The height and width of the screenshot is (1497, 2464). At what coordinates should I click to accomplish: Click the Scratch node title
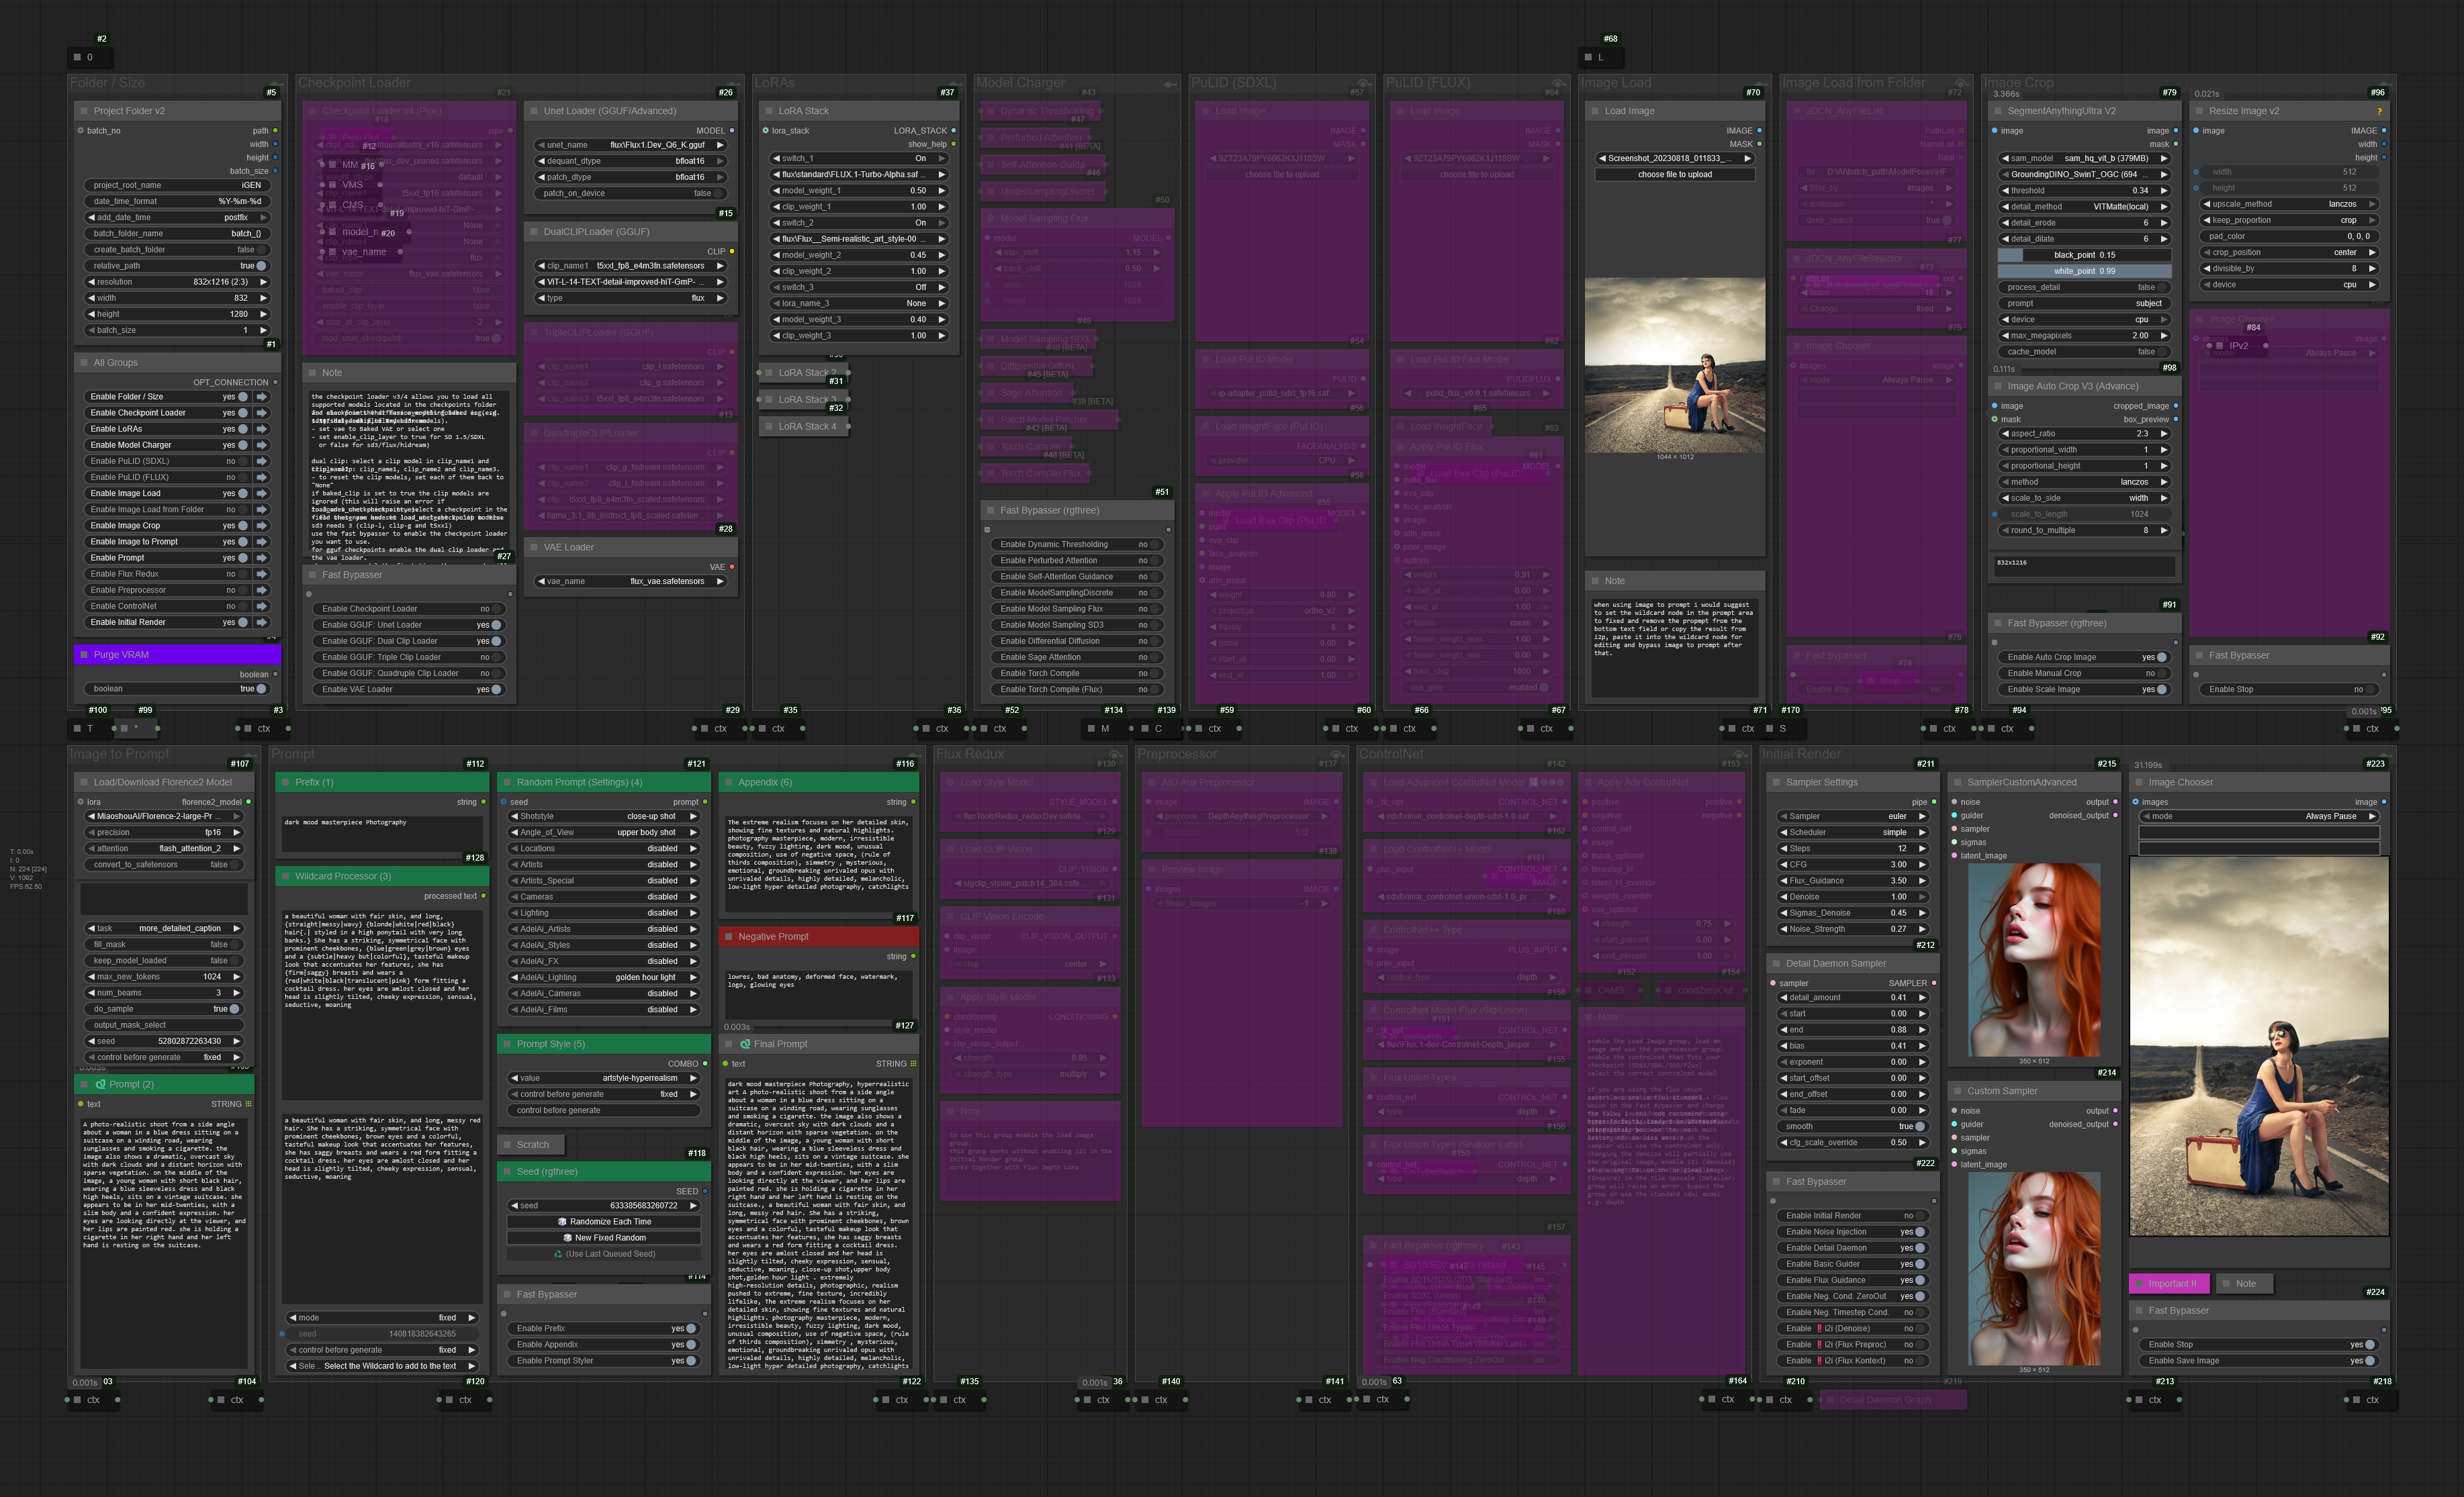pyautogui.click(x=533, y=1145)
